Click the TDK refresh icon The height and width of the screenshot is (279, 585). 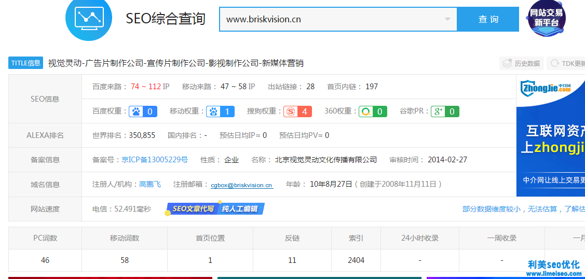point(555,63)
